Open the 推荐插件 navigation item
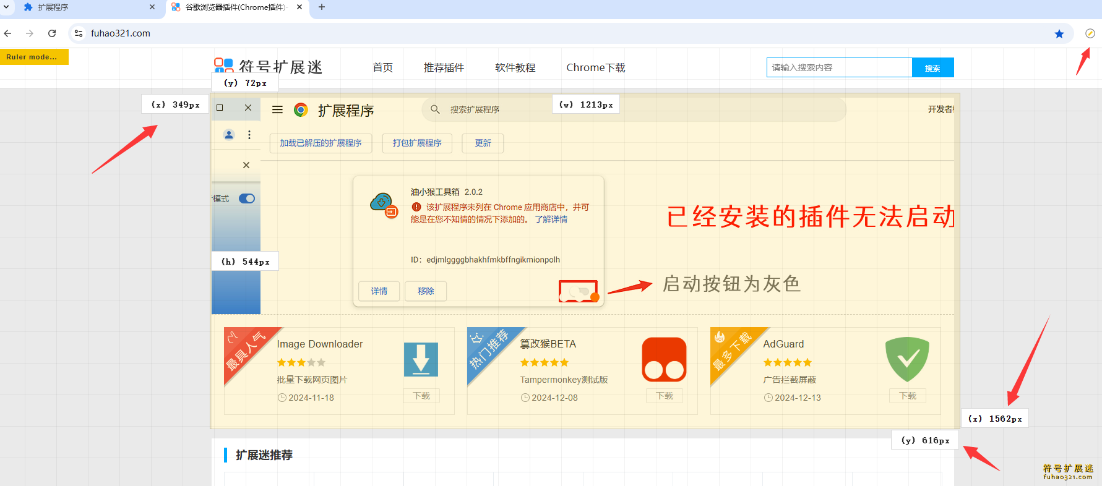The image size is (1102, 486). point(444,67)
